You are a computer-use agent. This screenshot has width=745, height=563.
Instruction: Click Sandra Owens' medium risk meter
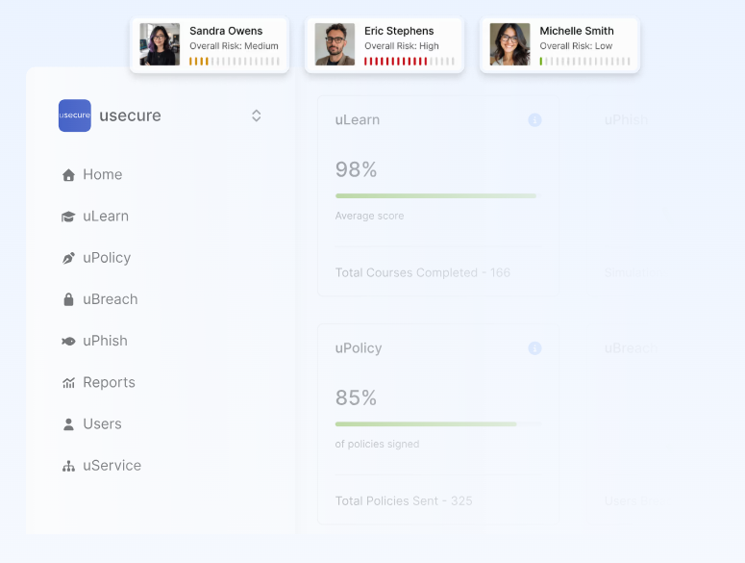[x=235, y=62]
